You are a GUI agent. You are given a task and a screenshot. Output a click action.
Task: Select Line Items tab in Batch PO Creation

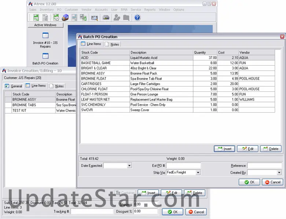(x=91, y=44)
